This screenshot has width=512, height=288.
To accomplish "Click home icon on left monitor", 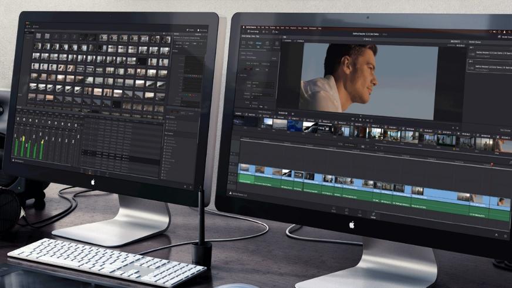I will coord(185,187).
